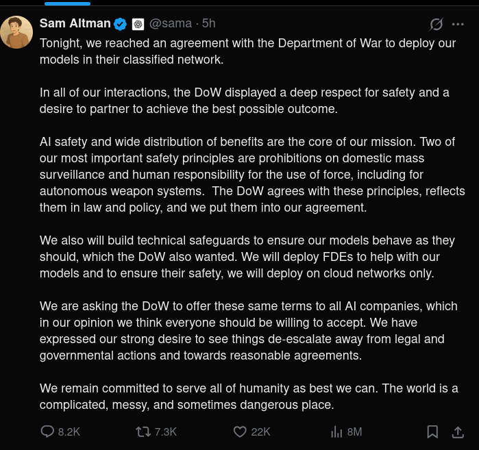Image resolution: width=479 pixels, height=450 pixels.
Task: Open profile via the Sam Altman display name
Action: 75,23
